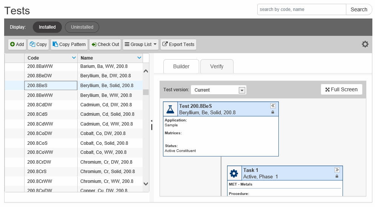The image size is (375, 207).
Task: Collapse the Test 200.8BeS card
Action: [x=273, y=106]
